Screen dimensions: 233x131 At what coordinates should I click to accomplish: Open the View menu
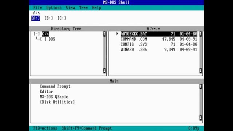(x=70, y=8)
